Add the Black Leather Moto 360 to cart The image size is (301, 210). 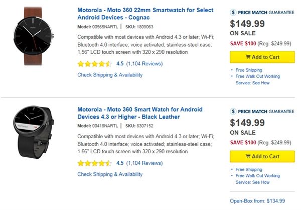click(x=262, y=156)
